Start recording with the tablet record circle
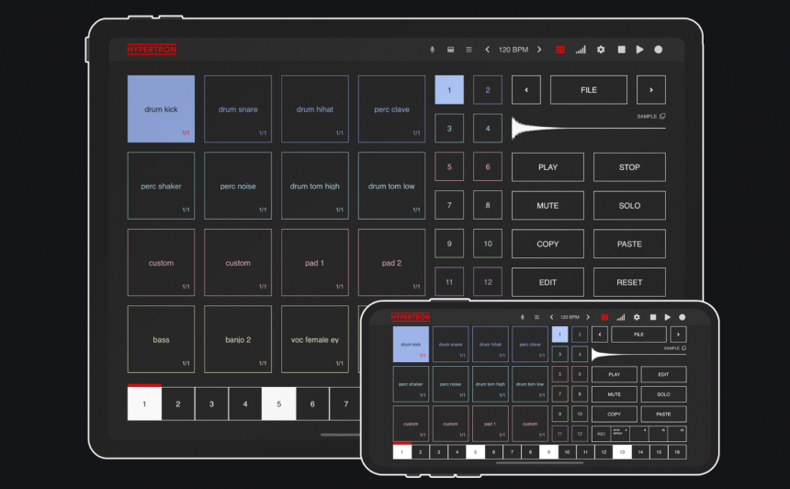 click(x=658, y=50)
